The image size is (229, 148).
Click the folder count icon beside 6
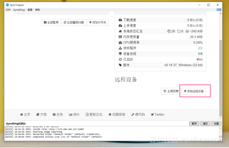(x=179, y=31)
